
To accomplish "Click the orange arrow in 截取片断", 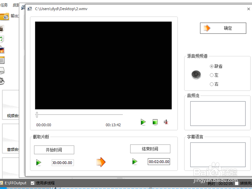I will pos(101,162).
